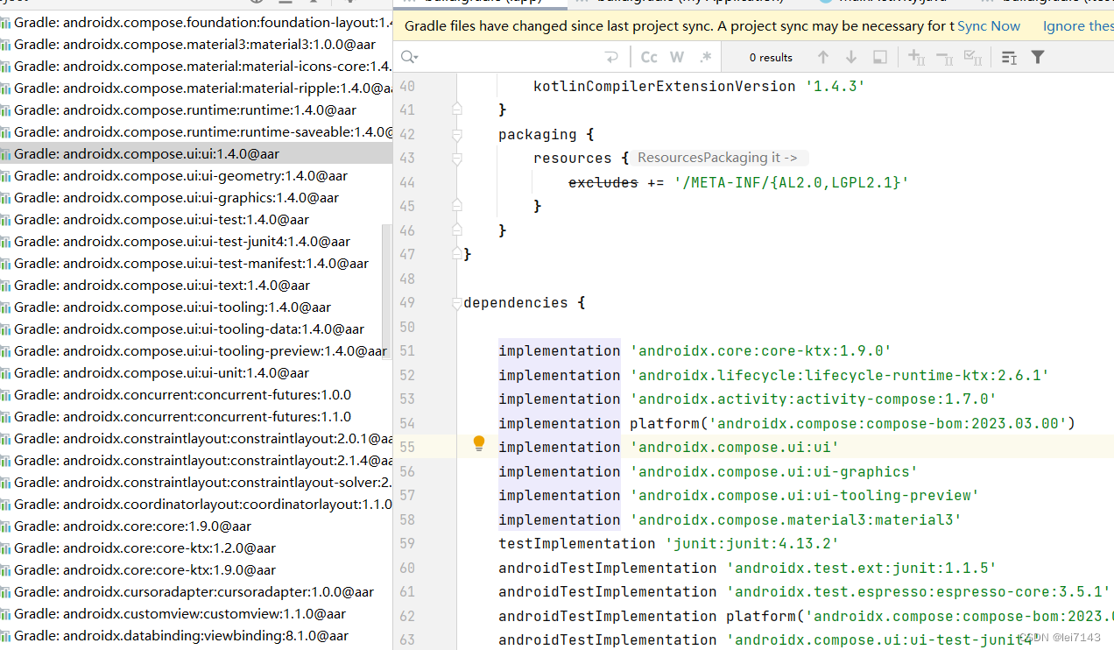
Task: Click the remove search filter icon
Action: click(943, 56)
